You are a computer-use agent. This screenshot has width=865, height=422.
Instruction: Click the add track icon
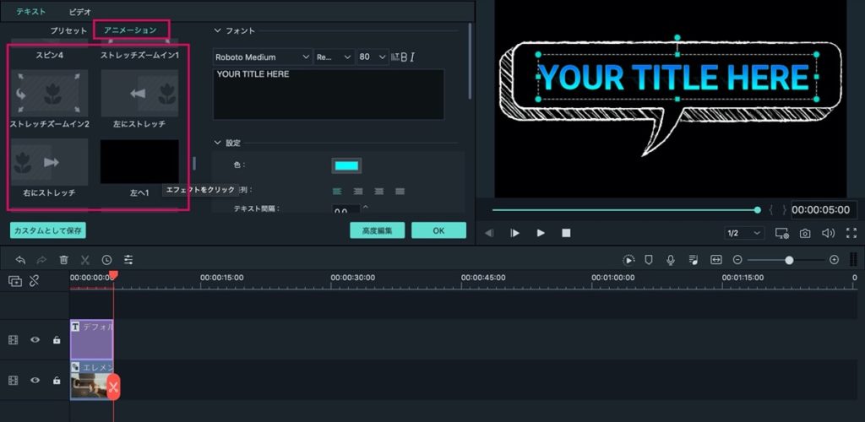coord(15,281)
